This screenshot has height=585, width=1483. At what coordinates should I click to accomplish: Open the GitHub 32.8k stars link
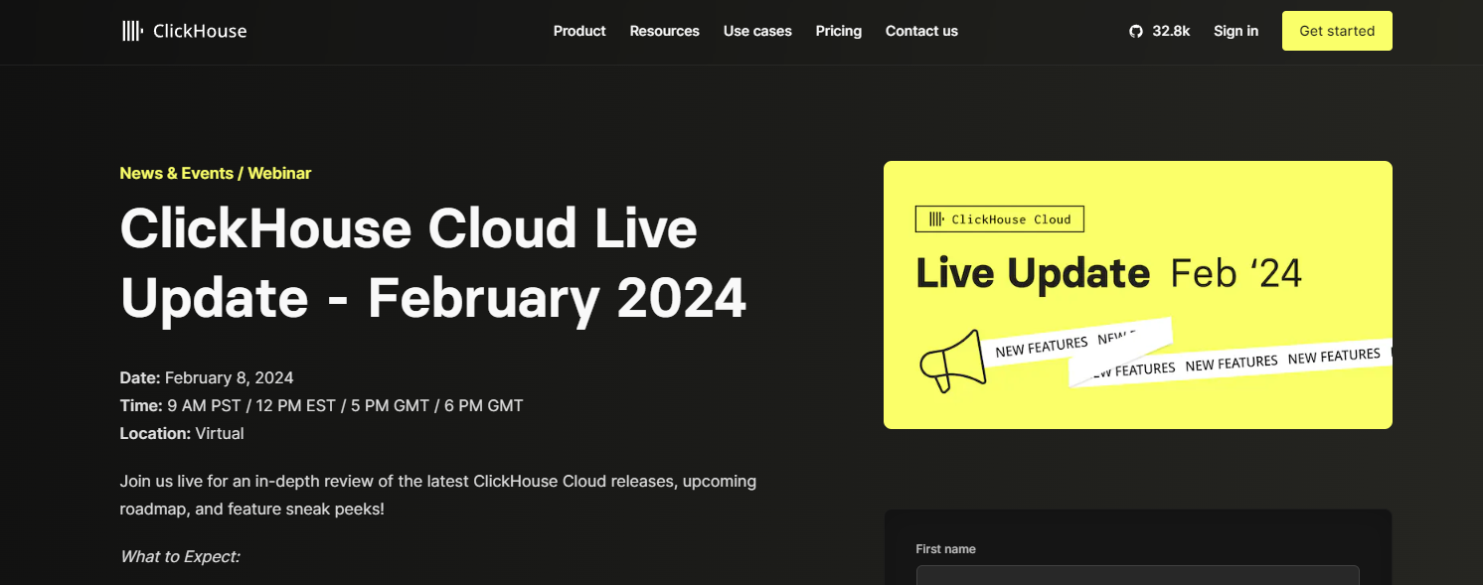pyautogui.click(x=1159, y=31)
